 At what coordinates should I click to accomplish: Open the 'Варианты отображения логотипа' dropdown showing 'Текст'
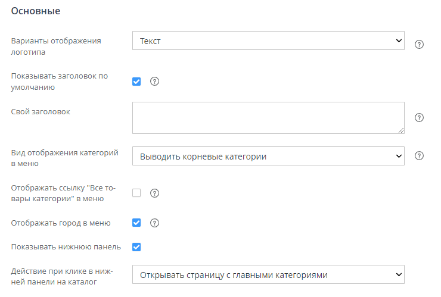tap(268, 41)
